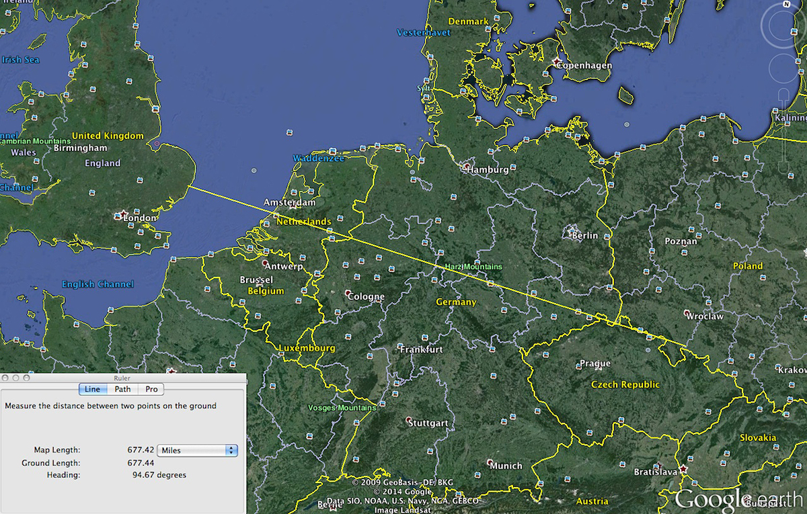This screenshot has width=807, height=514.
Task: Click the Cologne city dot
Action: 348,294
